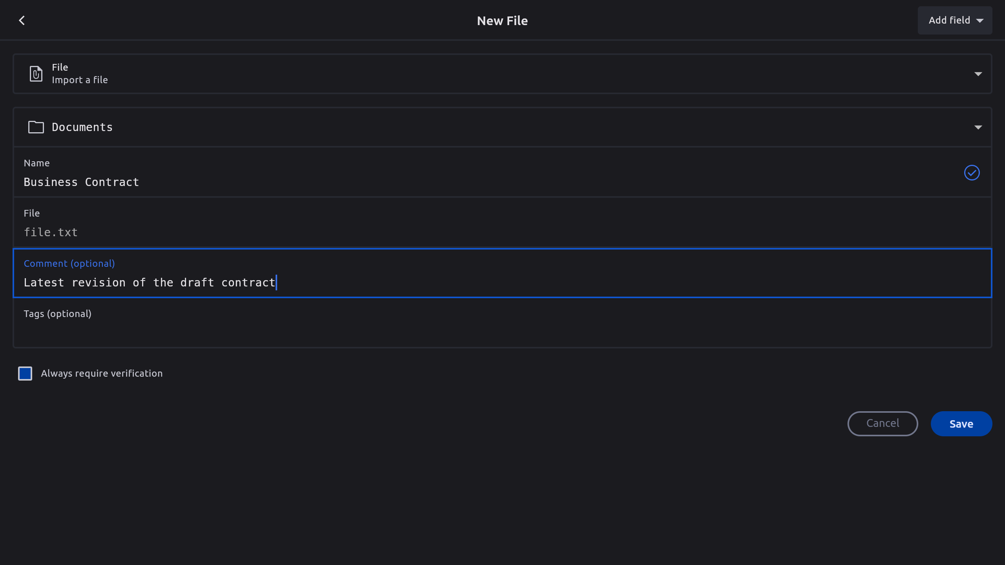Viewport: 1005px width, 565px height.
Task: Click the name validation checkmark icon
Action: [x=972, y=173]
